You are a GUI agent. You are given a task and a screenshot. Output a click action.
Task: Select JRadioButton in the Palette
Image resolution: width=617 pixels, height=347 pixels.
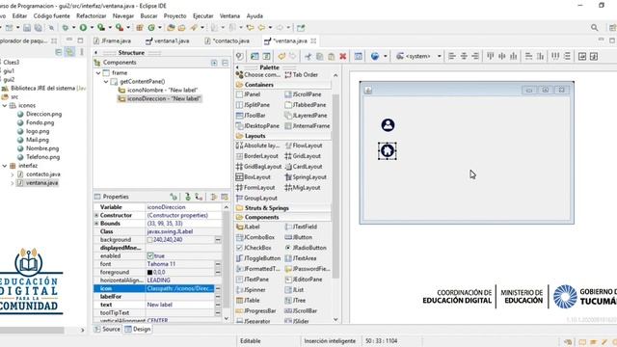[306, 248]
